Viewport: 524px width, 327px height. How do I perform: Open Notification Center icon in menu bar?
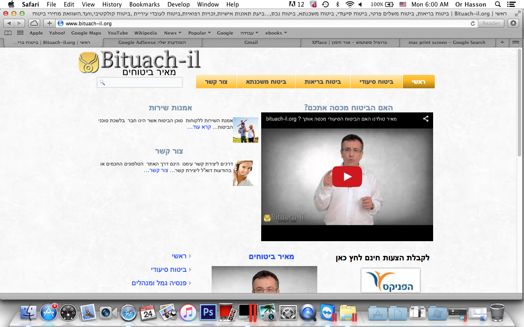point(511,4)
